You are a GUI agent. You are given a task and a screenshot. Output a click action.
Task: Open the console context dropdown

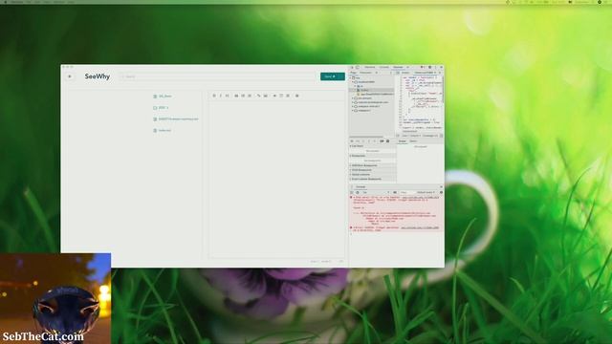click(376, 193)
